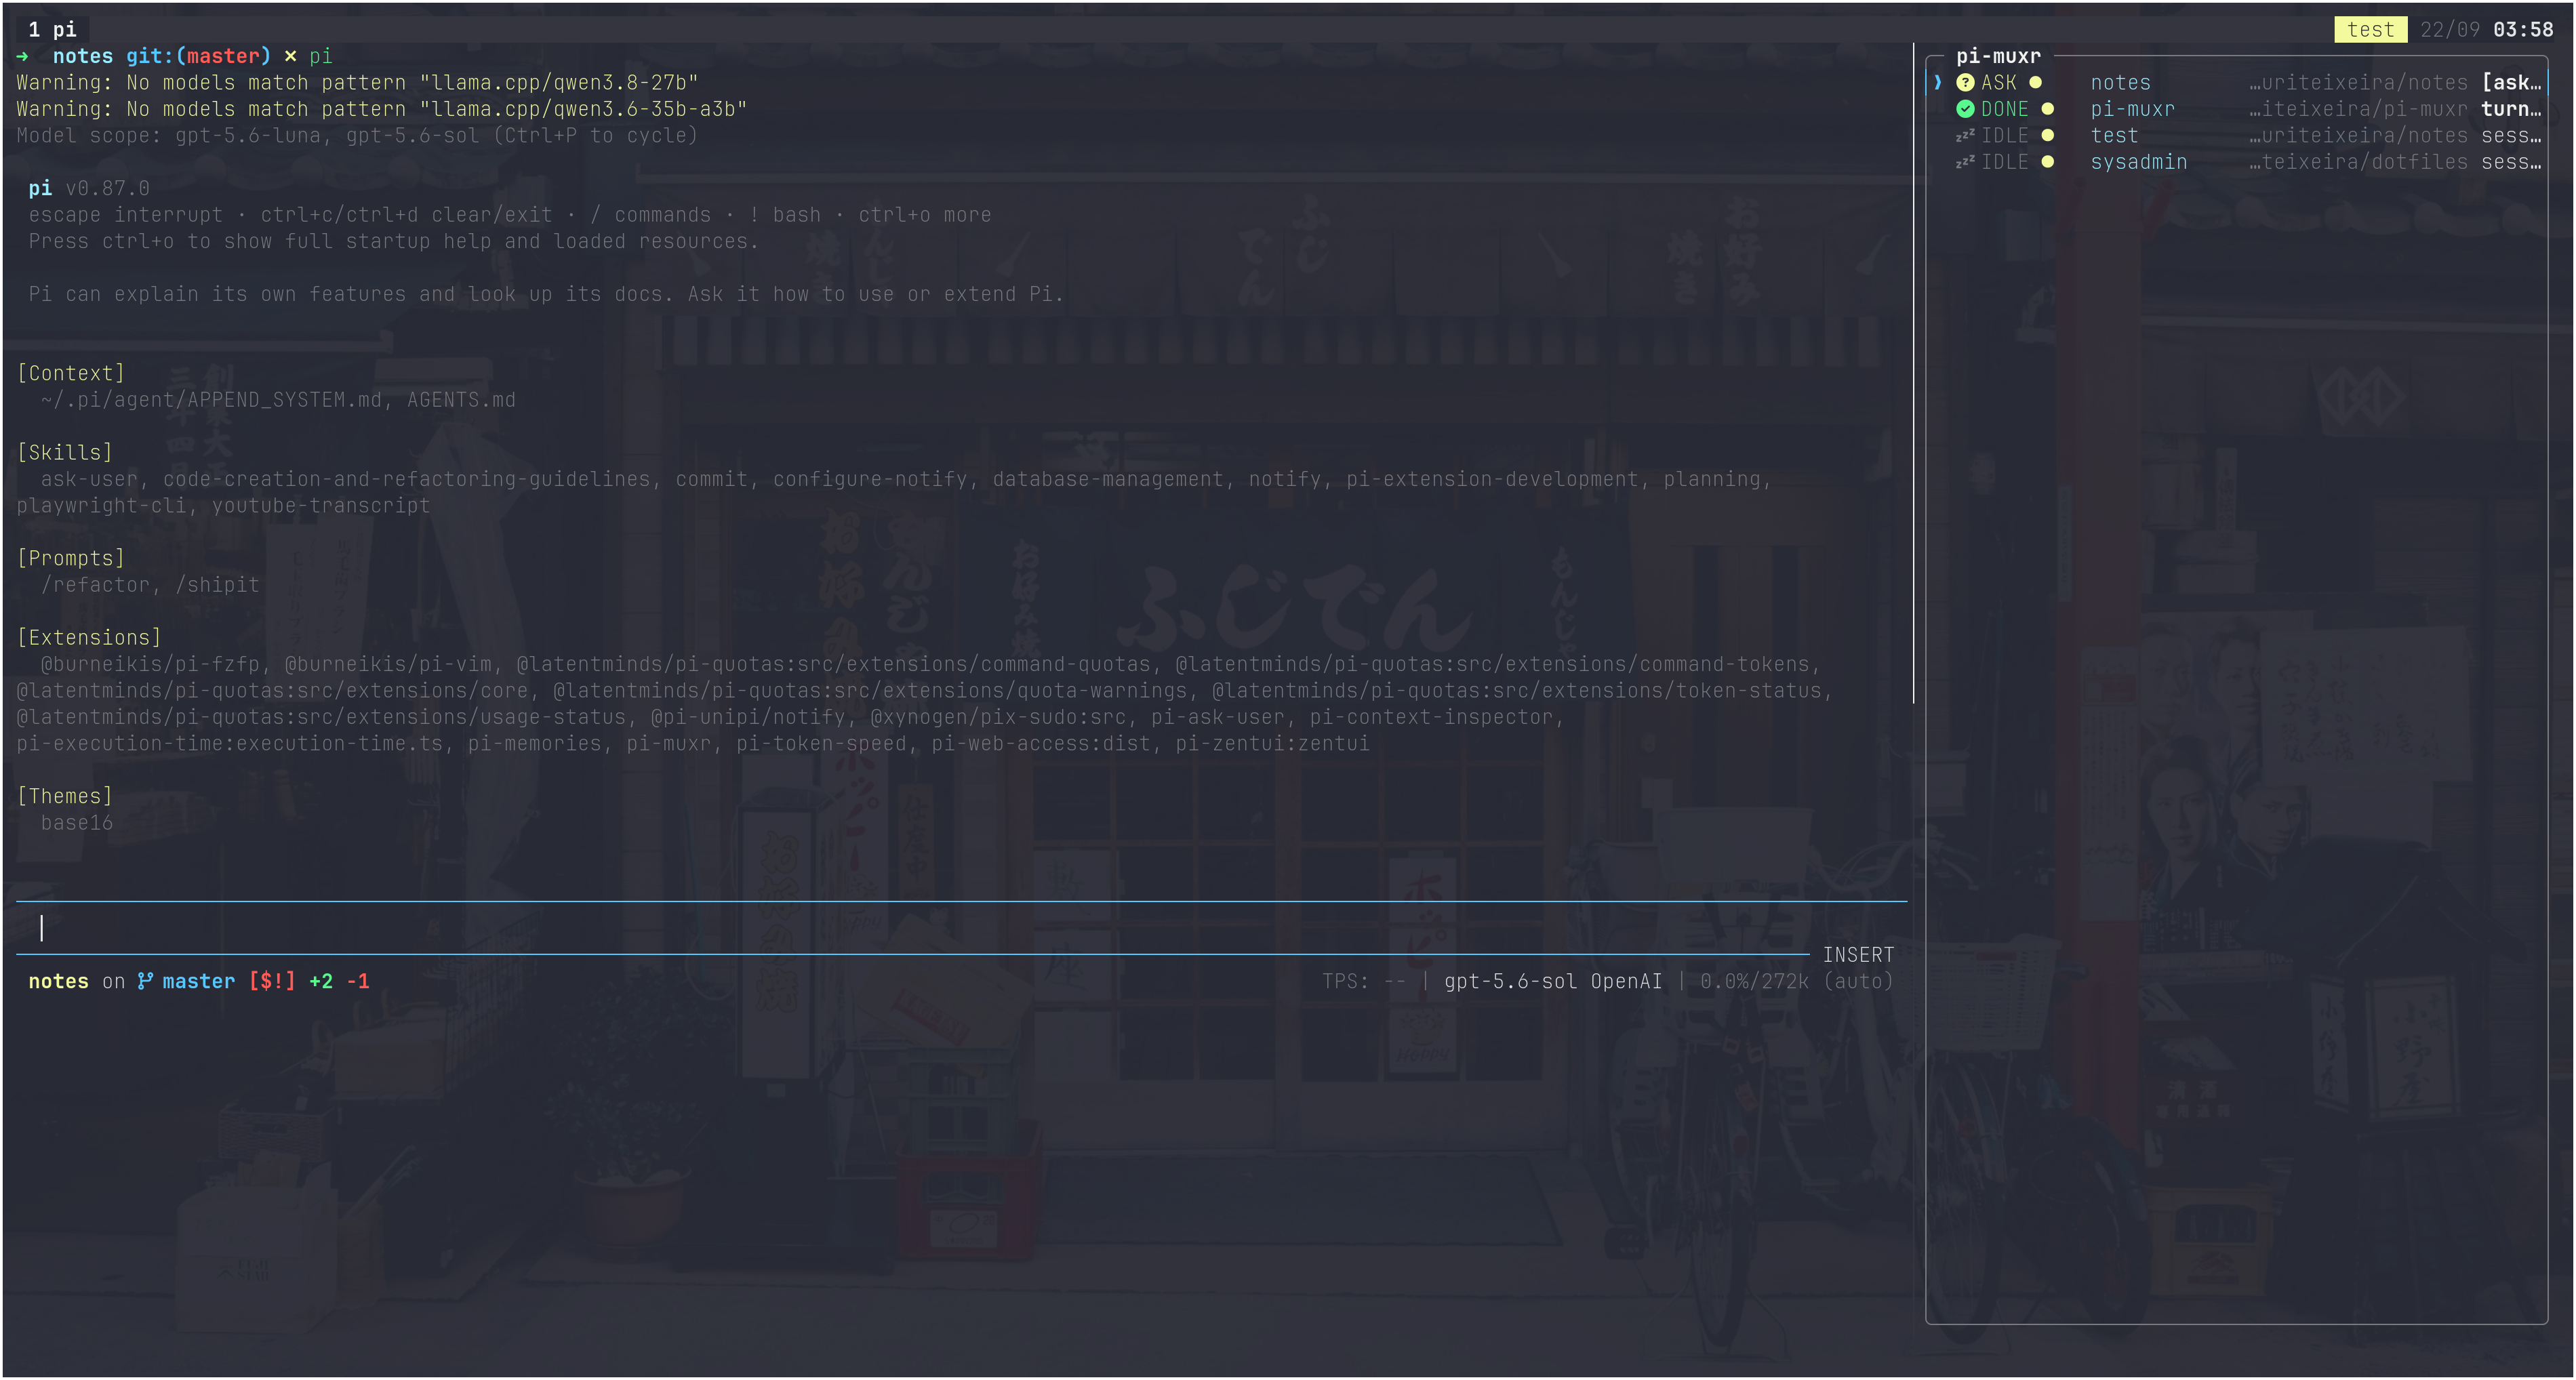This screenshot has height=1380, width=2576.
Task: Click the '/shipit' prompt name
Action: click(x=218, y=584)
